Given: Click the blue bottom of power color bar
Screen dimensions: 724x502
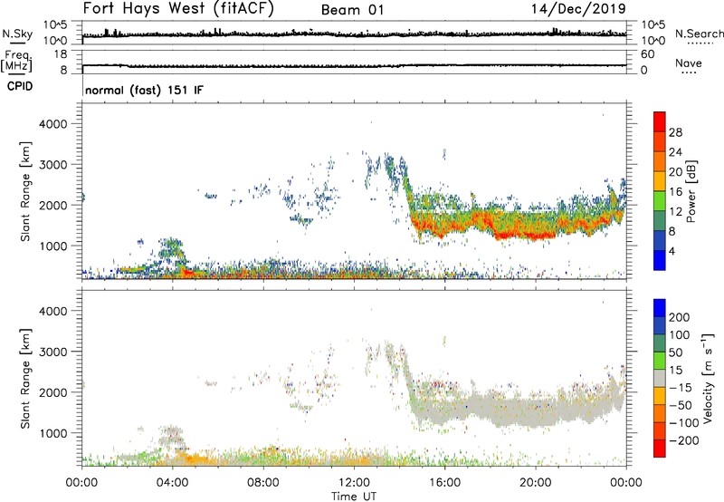Looking at the screenshot, I should (660, 260).
